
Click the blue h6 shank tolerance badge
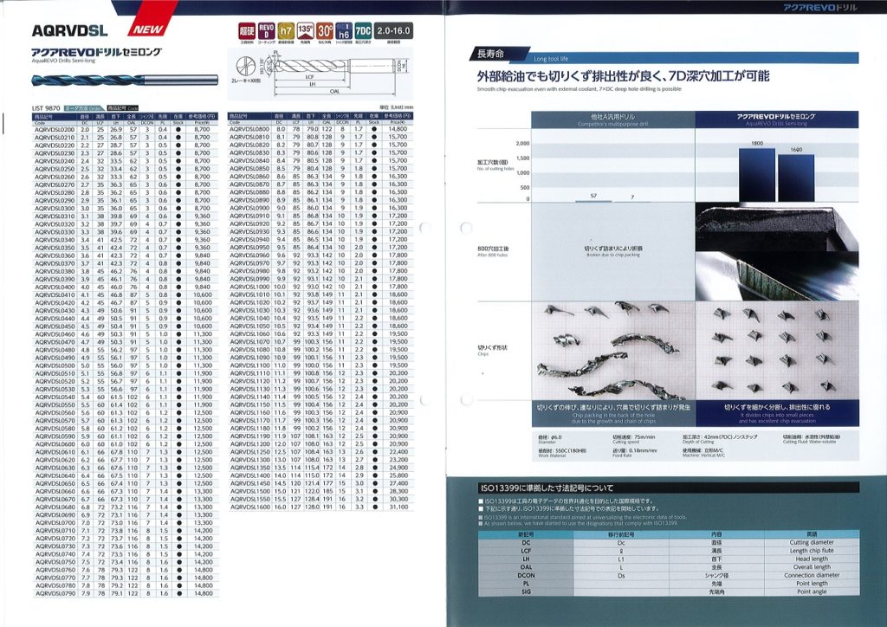(x=344, y=30)
